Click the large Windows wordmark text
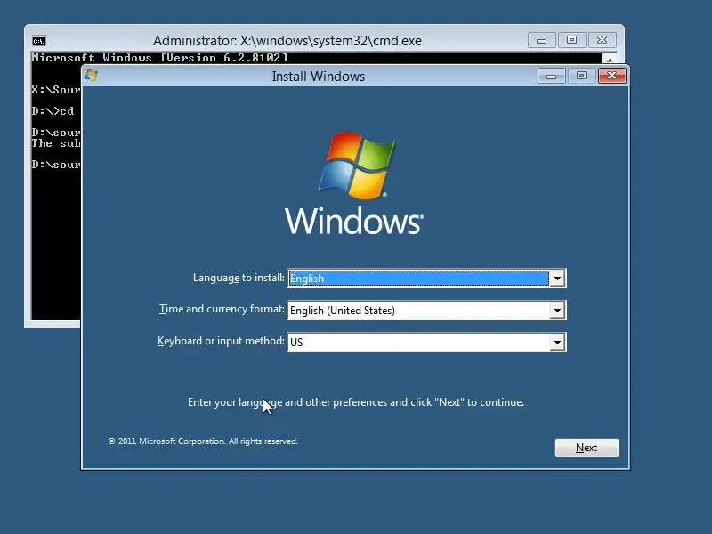 [354, 221]
